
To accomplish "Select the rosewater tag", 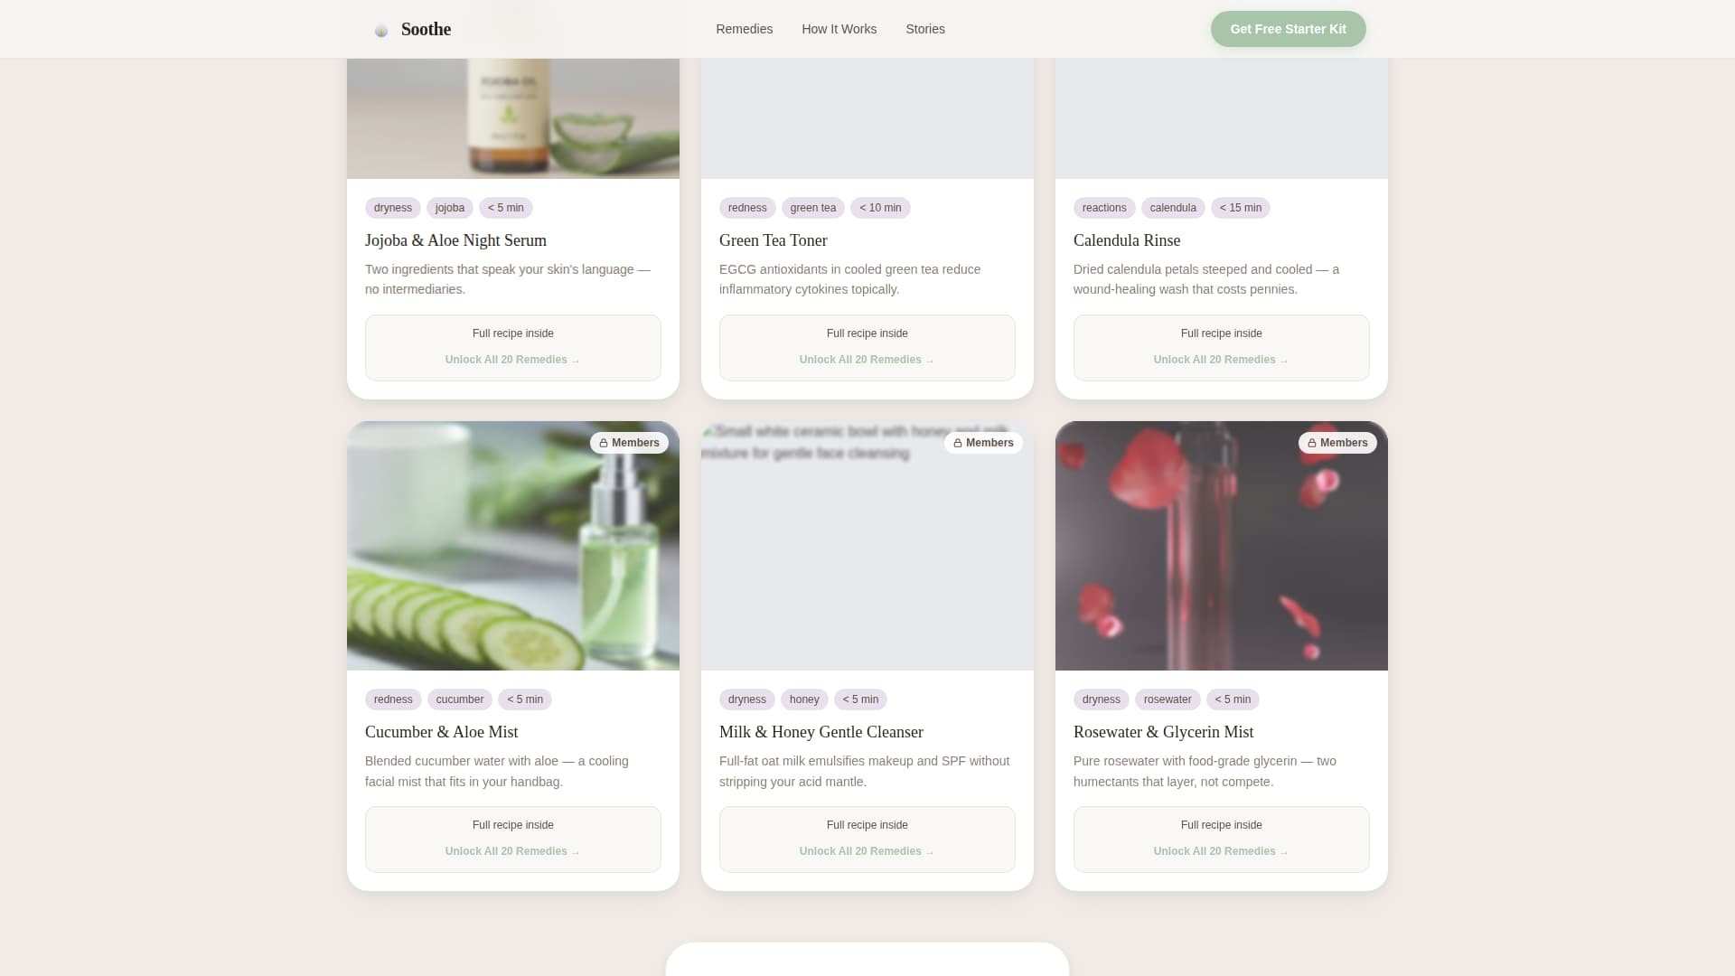I will (x=1168, y=699).
